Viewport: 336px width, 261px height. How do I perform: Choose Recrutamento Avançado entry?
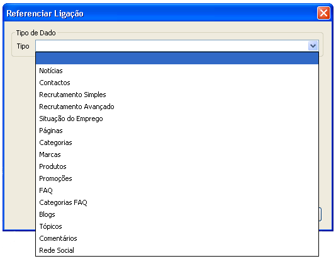click(x=177, y=107)
